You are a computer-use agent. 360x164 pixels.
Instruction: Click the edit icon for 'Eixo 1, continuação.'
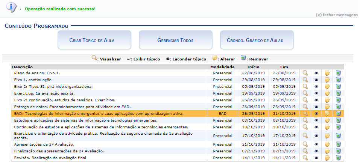click(x=327, y=80)
